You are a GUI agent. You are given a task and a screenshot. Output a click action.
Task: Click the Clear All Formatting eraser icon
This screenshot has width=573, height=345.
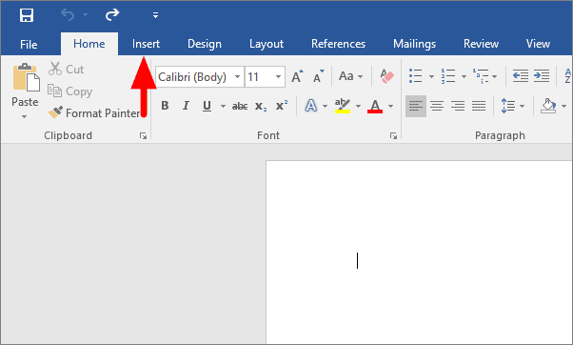pyautogui.click(x=386, y=76)
